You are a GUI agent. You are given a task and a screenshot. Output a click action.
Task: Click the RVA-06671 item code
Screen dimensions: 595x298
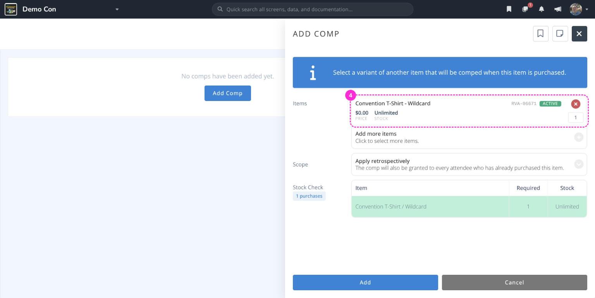[524, 104]
